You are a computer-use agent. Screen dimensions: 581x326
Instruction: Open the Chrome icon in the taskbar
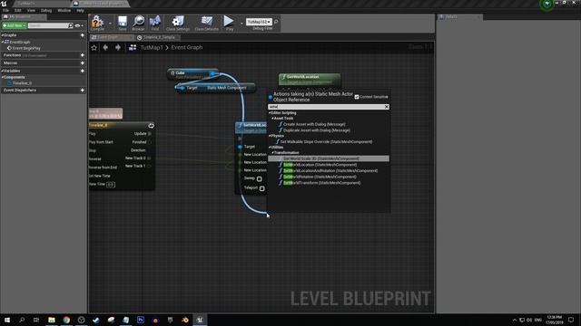pyautogui.click(x=66, y=320)
